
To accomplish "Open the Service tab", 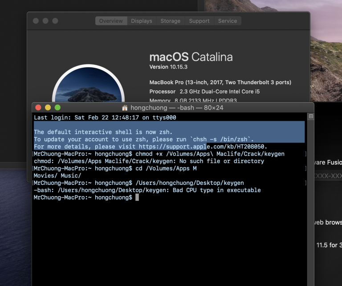I will [x=228, y=21].
